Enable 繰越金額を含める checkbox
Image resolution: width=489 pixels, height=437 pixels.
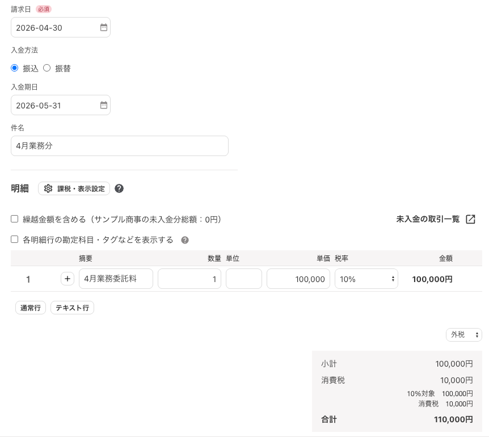click(x=14, y=219)
